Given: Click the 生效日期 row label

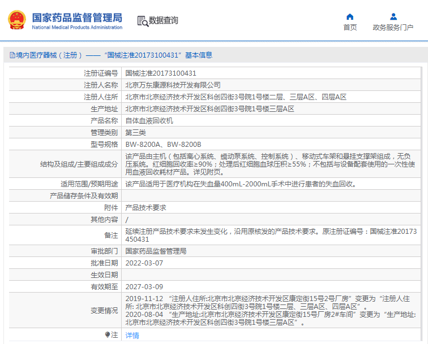Looking at the screenshot, I should [x=104, y=275].
